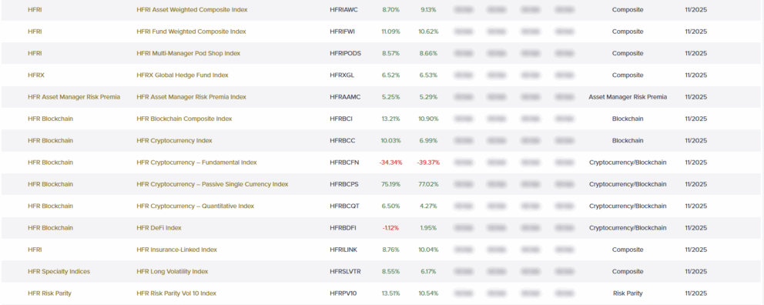
Task: Click HFRI family in HFRILINK row
Action: coord(35,250)
